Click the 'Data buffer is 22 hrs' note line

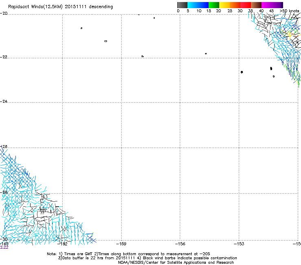coord(147,258)
